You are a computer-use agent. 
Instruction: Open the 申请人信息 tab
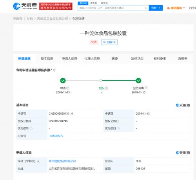pyautogui.click(x=69, y=58)
